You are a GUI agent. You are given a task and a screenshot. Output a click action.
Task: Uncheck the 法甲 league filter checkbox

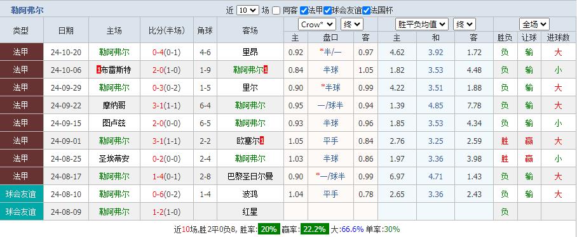304,10
